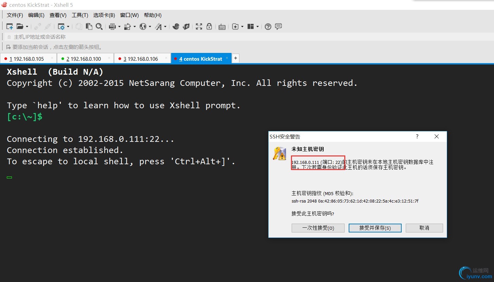Expand the Font dropdown arrow
The image size is (494, 282).
(x=165, y=26)
